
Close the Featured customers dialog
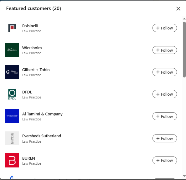178,9
